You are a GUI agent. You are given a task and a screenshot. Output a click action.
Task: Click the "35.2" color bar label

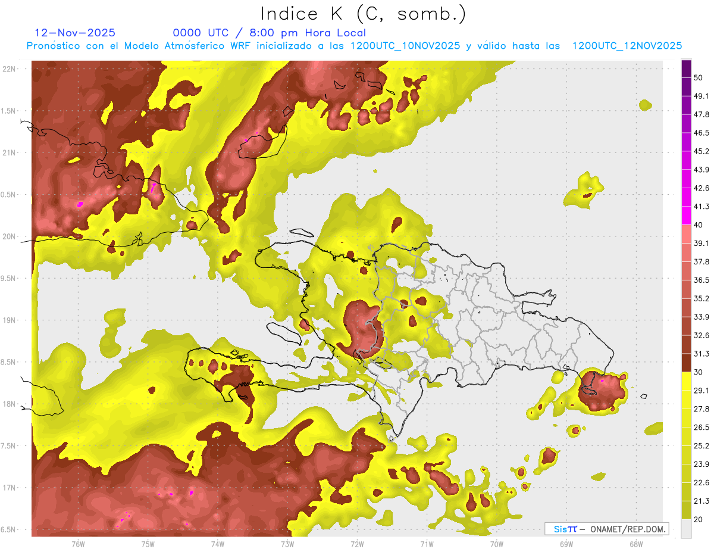(702, 299)
